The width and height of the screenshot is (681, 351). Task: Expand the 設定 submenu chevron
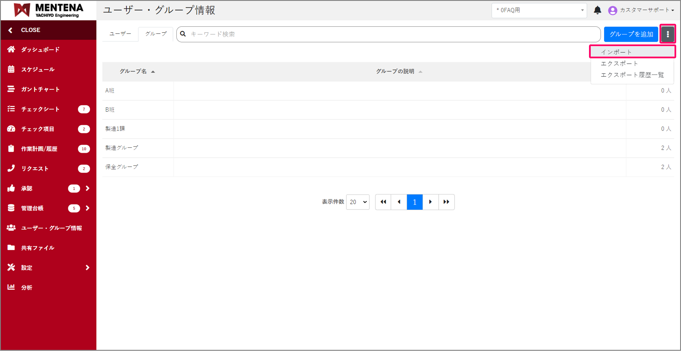87,267
